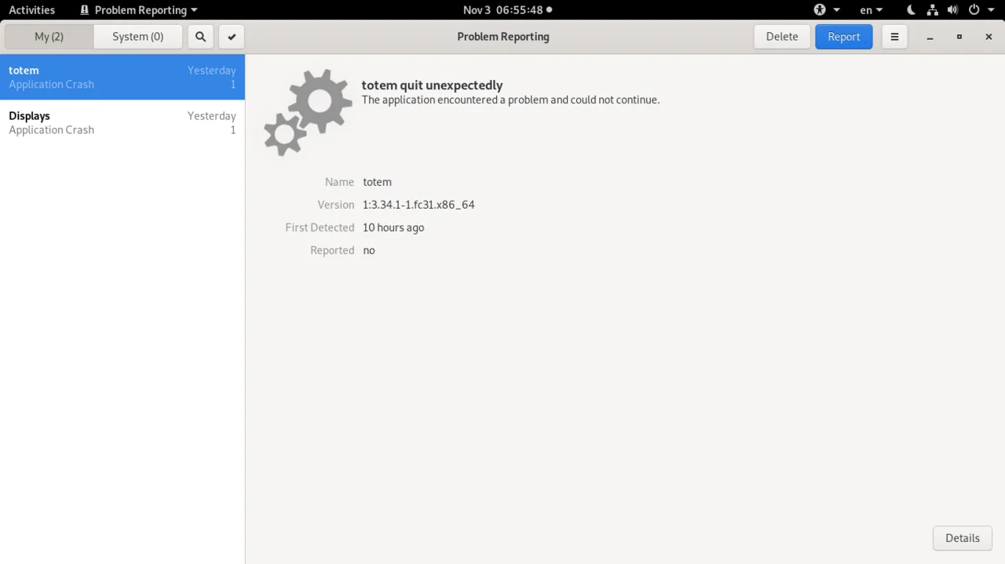This screenshot has height=564, width=1005.
Task: Open the hamburger menu in the header bar
Action: click(x=894, y=37)
